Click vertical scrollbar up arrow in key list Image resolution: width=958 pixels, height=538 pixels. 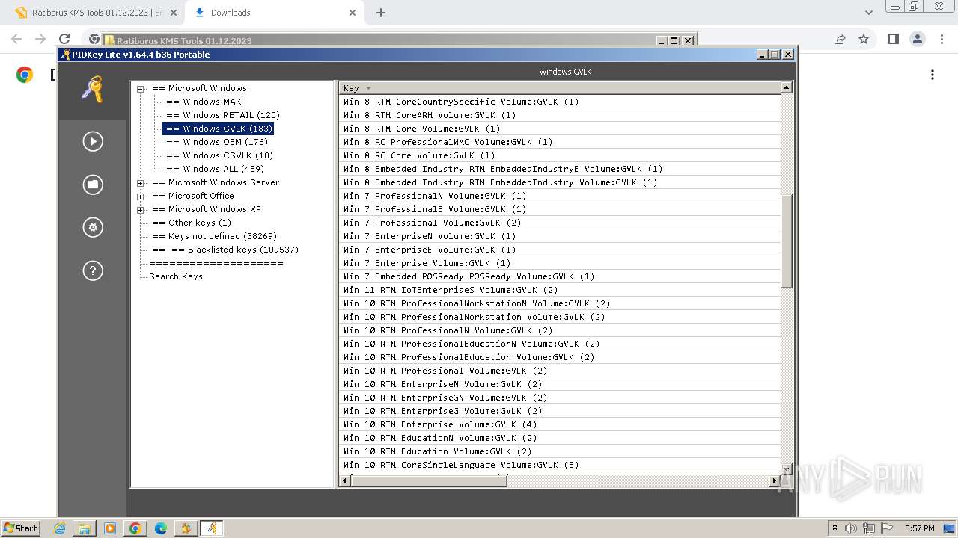tap(787, 88)
